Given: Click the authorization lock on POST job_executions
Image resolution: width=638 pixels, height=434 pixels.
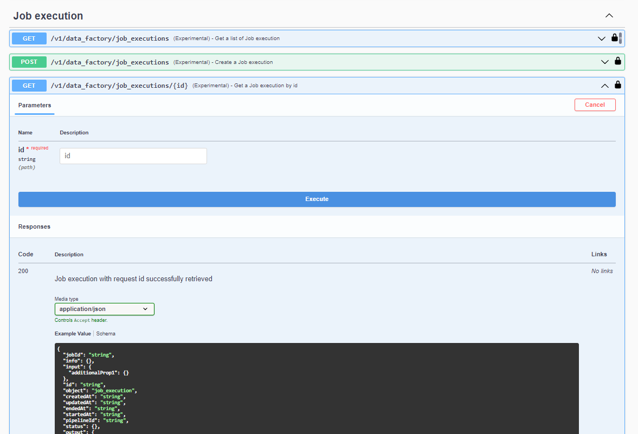Looking at the screenshot, I should pos(617,62).
